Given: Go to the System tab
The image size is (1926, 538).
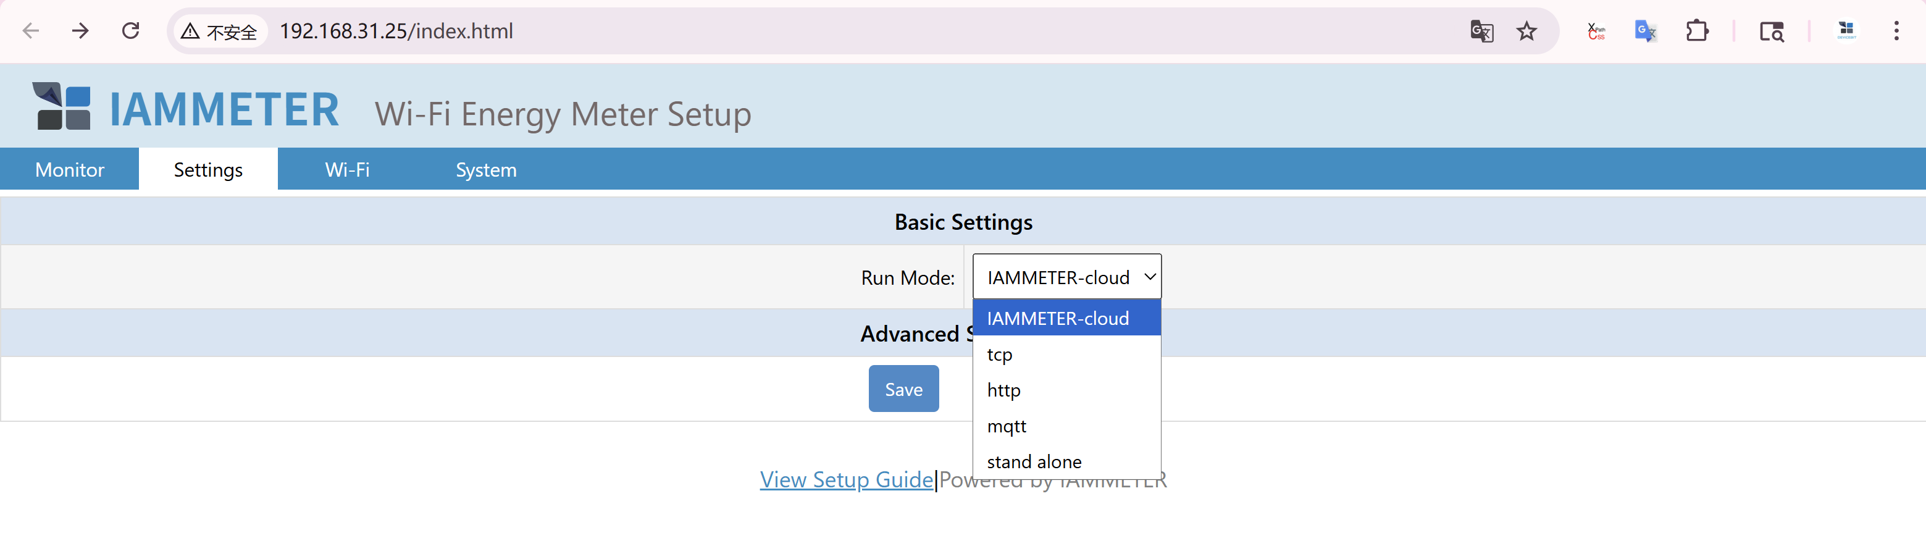Looking at the screenshot, I should [486, 170].
